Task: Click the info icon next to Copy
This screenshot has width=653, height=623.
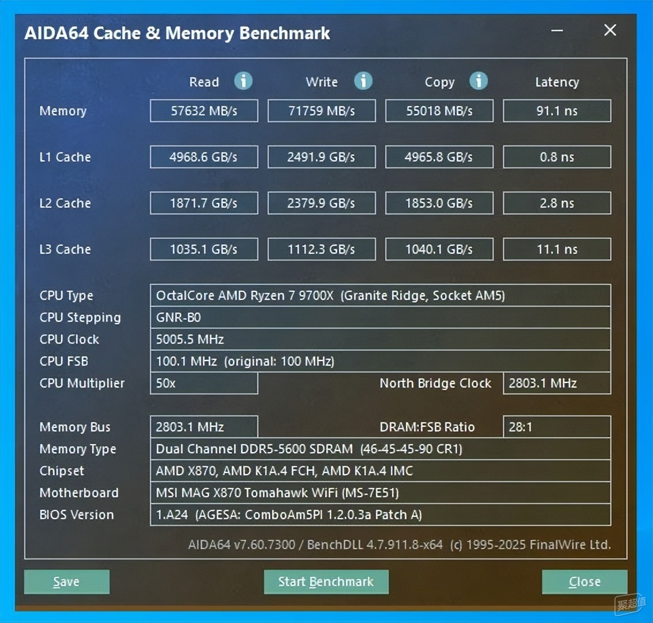Action: point(479,81)
